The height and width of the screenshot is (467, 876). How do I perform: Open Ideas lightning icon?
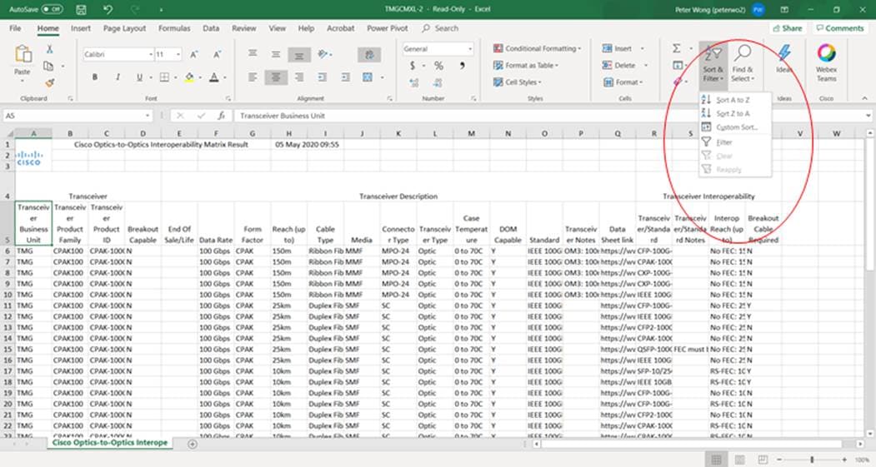coord(784,58)
